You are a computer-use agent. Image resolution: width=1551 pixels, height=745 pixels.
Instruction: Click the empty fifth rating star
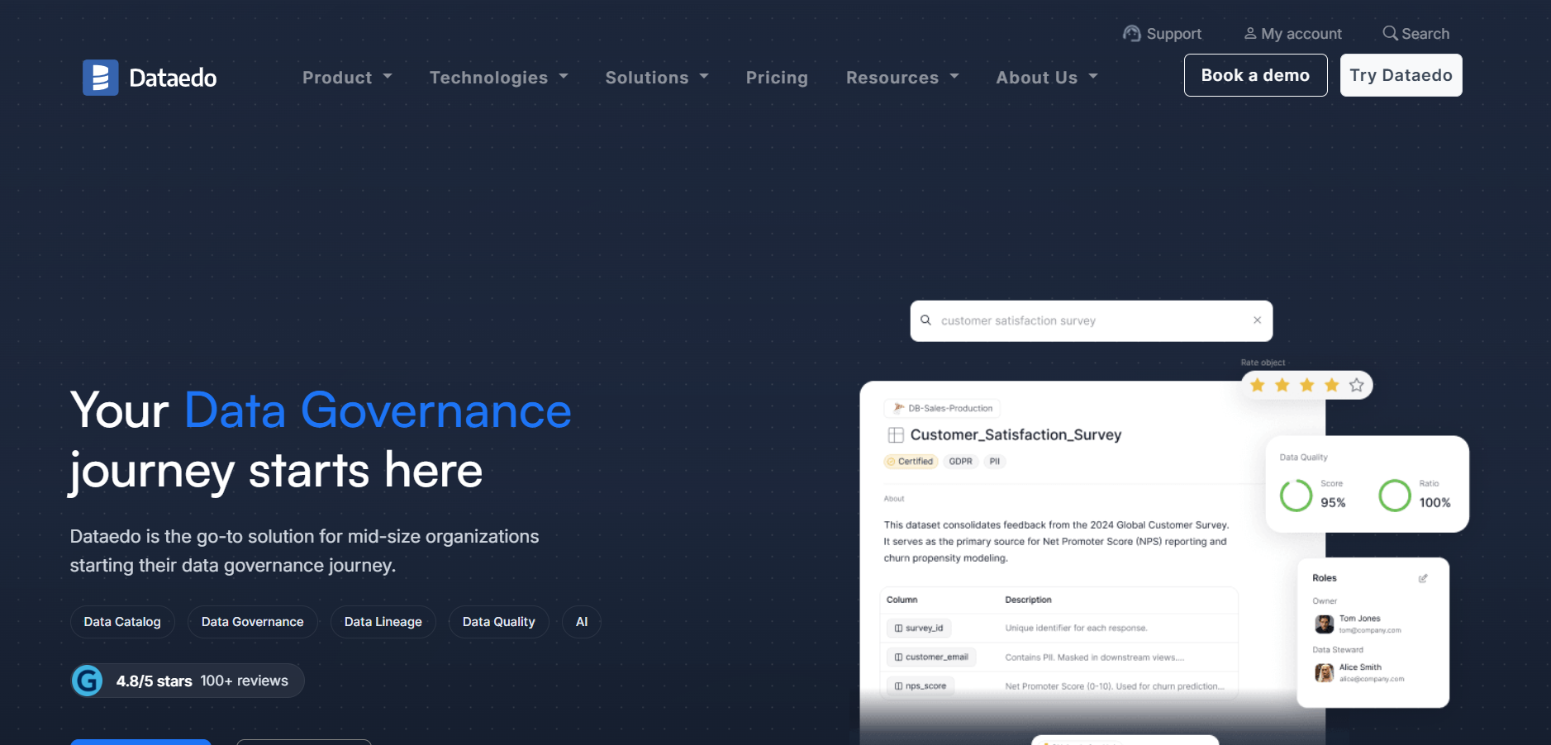pyautogui.click(x=1357, y=385)
